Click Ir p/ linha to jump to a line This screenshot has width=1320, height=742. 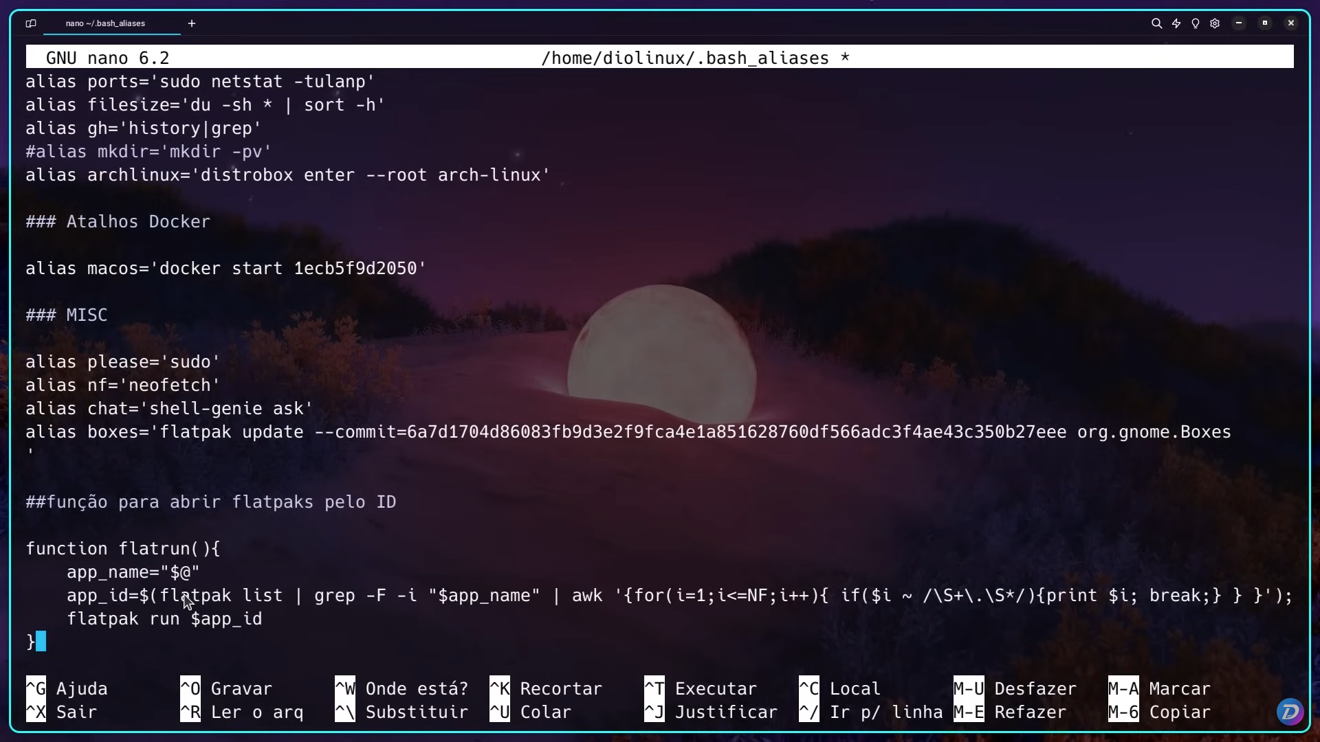click(887, 712)
